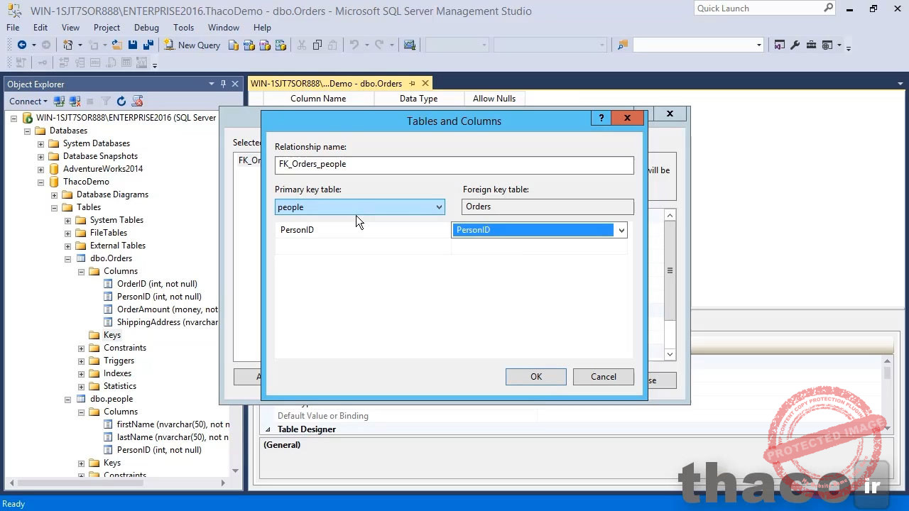Viewport: 909px width, 511px height.
Task: Open the Toolbox icon in toolbar
Action: [x=810, y=45]
